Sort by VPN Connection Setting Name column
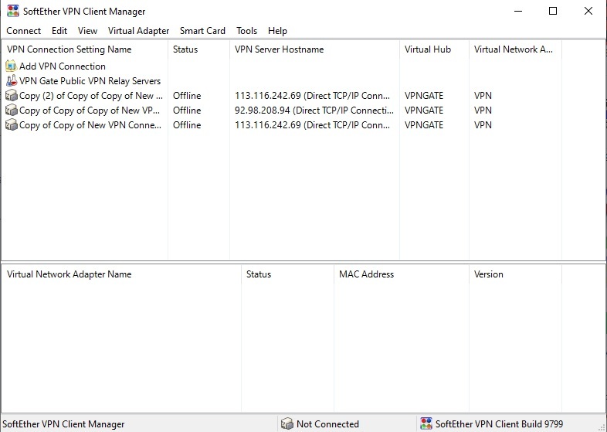Viewport: 607px width, 432px height. click(70, 49)
